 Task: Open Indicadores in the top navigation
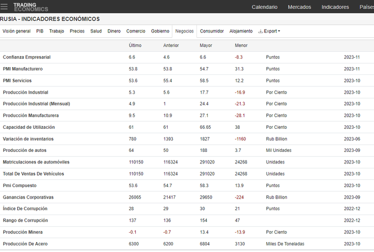coord(335,7)
